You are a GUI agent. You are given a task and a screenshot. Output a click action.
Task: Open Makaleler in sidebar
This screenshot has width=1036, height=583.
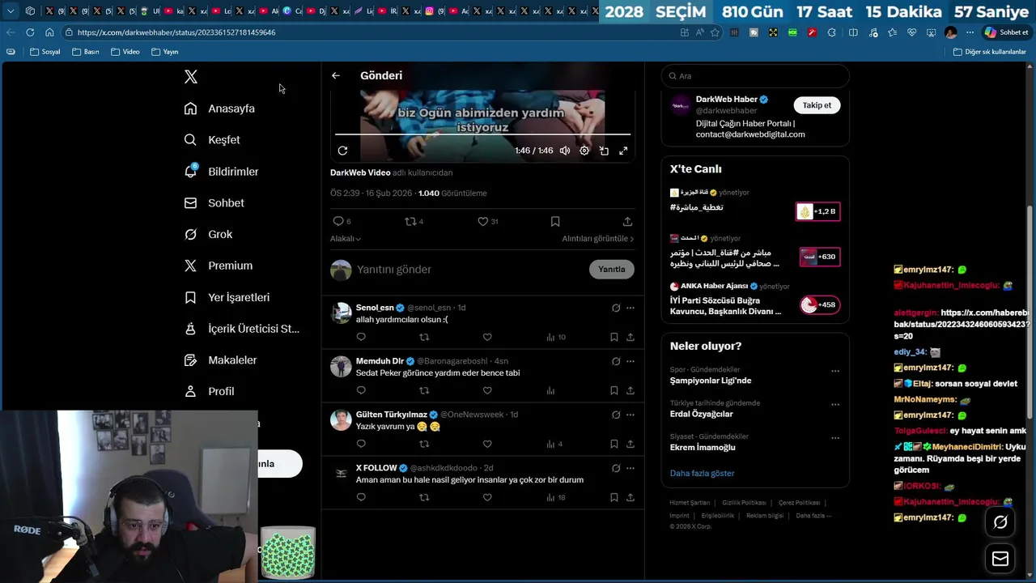click(x=220, y=360)
